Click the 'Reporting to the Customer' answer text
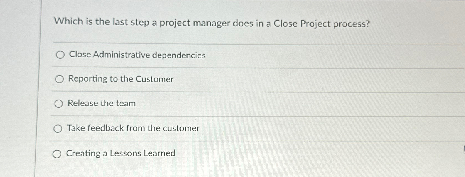 click(x=120, y=79)
